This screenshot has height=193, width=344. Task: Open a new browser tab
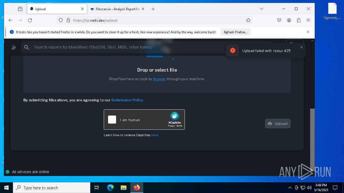tap(153, 9)
